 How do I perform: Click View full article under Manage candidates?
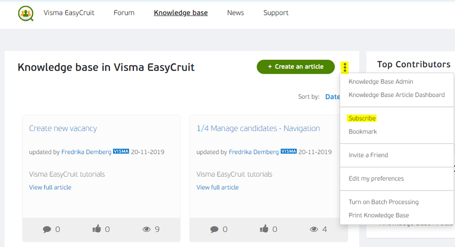(217, 187)
